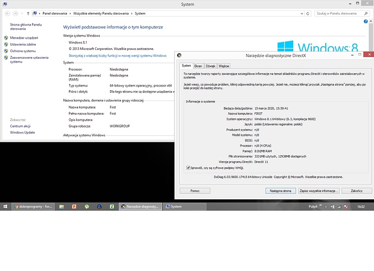
Task: Open Ochrona systemu link
Action: (23, 51)
